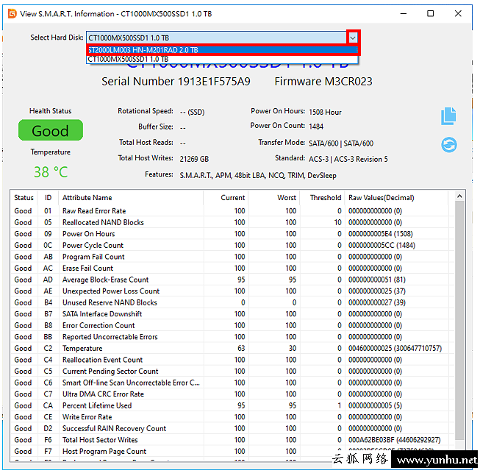Select the Raw Read Error Rate row
The image size is (480, 476).
233,210
